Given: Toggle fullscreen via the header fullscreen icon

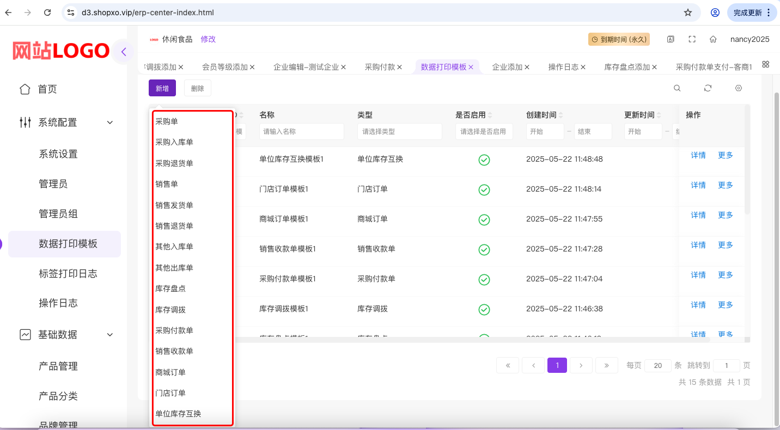Looking at the screenshot, I should 692,39.
